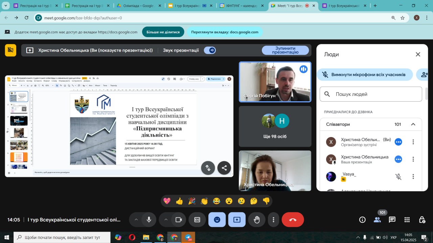Screen dimensions: 433x243
Task: Switch to ІФНТУНГ – календар tab
Action: [239, 6]
